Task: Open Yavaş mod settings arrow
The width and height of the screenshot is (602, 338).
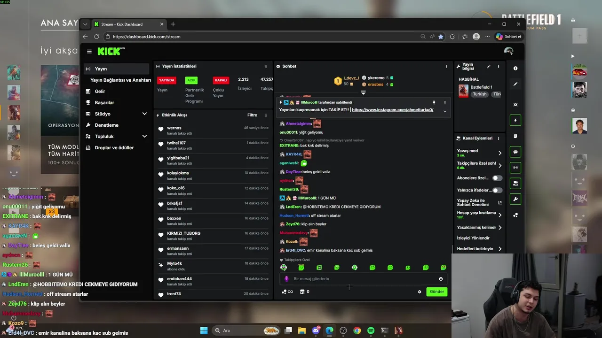Action: pyautogui.click(x=499, y=153)
